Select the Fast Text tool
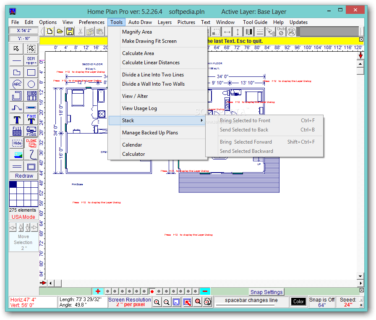Screen dimensions: 376x320 (31, 118)
